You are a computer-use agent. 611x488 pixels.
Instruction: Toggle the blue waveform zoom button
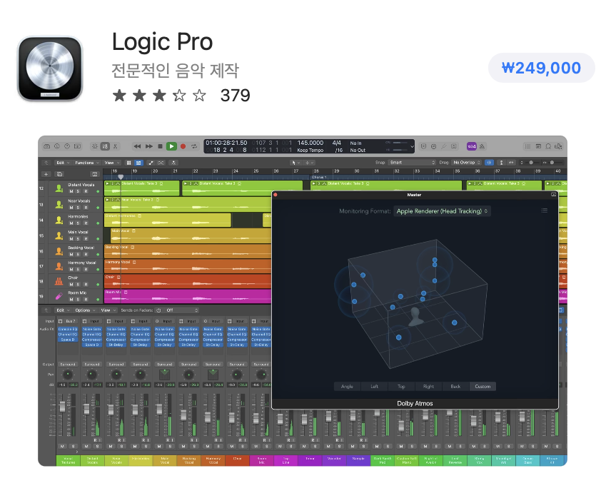click(490, 163)
